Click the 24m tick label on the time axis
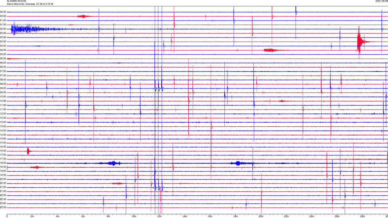Screen dimensions: 388x218 pos(312,216)
